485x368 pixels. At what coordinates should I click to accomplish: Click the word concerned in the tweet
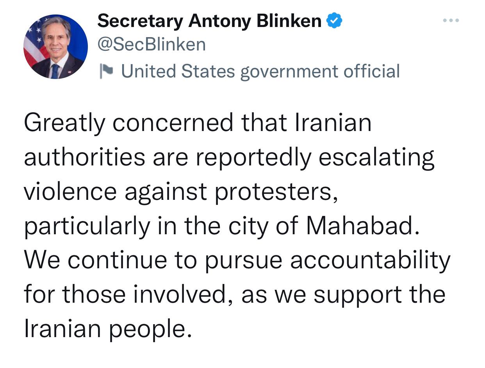tap(173, 123)
